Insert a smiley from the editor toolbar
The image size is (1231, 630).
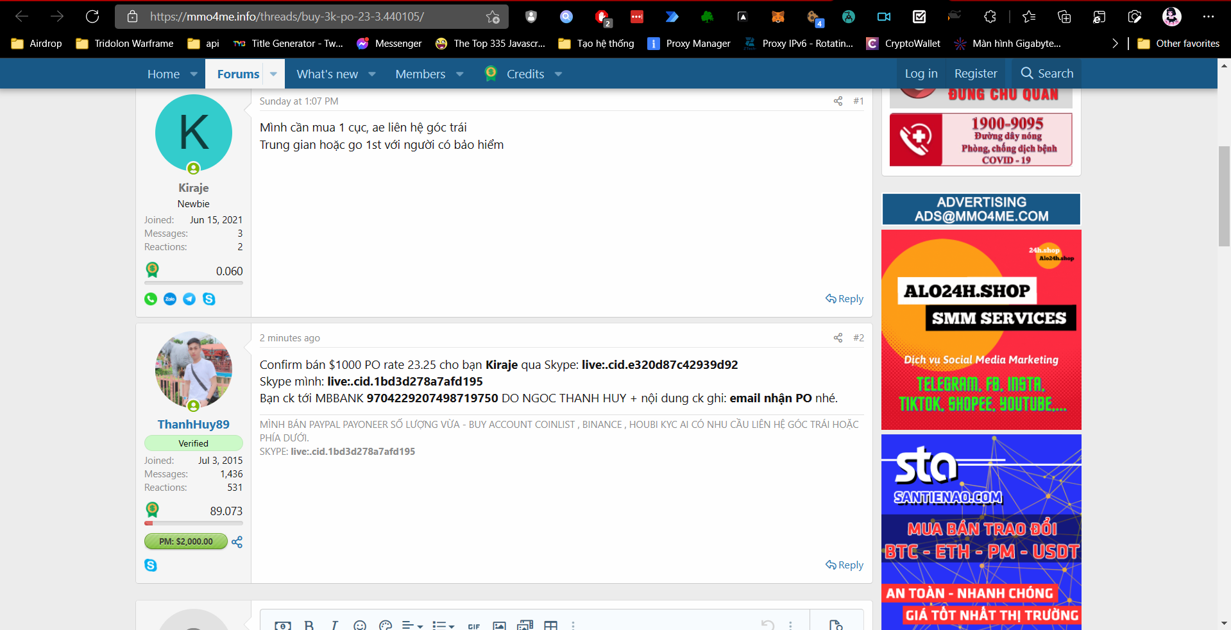[360, 626]
